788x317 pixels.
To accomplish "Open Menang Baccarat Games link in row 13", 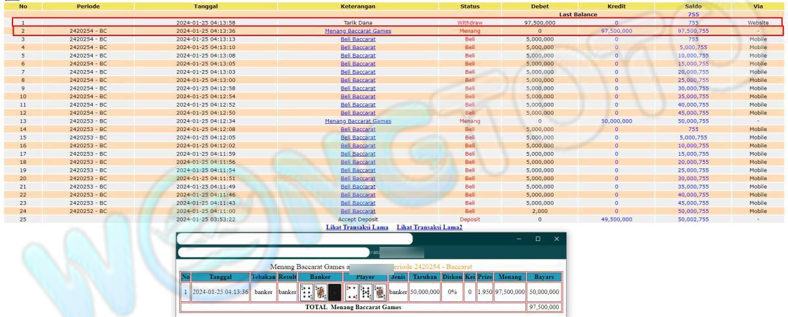I will click(358, 121).
